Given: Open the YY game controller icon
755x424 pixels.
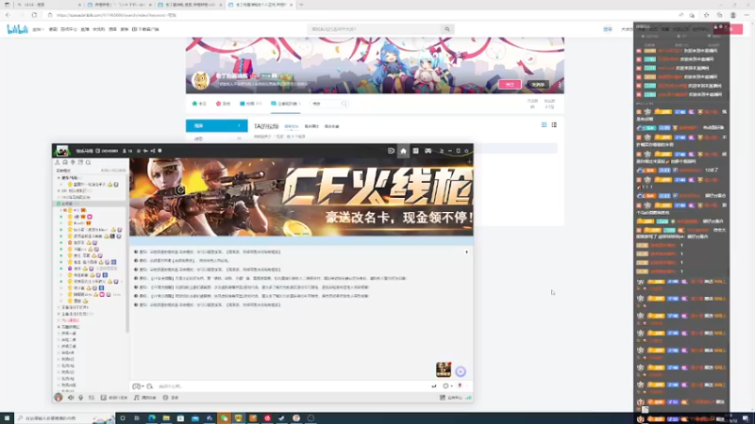Looking at the screenshot, I should point(428,151).
